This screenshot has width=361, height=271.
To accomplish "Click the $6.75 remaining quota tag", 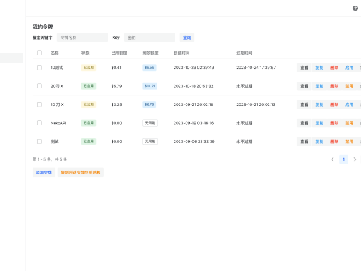I will (x=149, y=104).
